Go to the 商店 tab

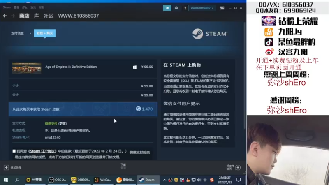click(x=24, y=16)
